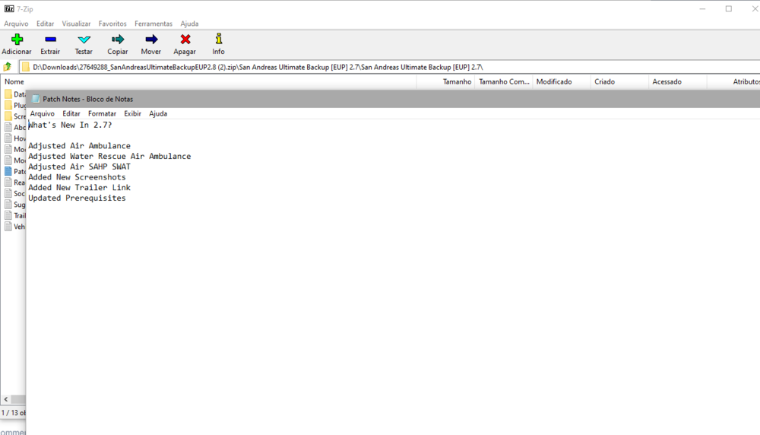The image size is (760, 435).
Task: Select the Sug... file icon in list
Action: [x=8, y=204]
